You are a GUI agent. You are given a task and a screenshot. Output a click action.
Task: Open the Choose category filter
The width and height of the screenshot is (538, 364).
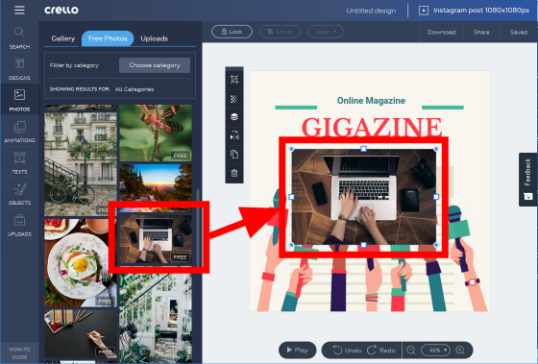(x=155, y=65)
